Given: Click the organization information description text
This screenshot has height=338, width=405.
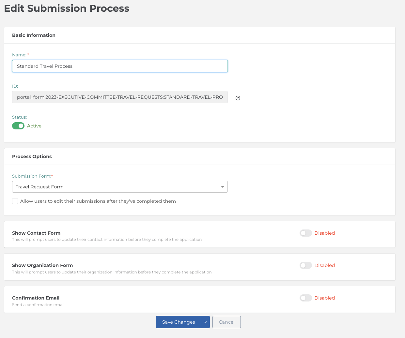Looking at the screenshot, I should tap(112, 272).
